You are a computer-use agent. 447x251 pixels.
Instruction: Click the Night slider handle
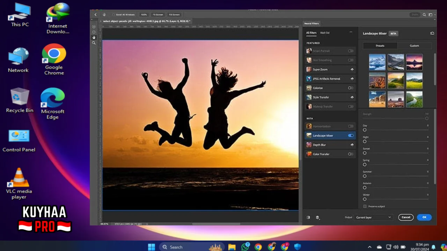[365, 141]
